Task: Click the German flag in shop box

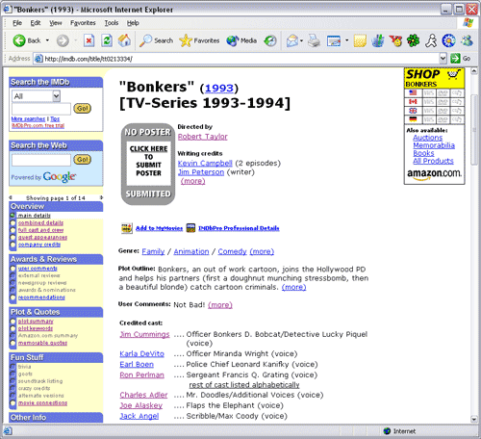Action: click(x=413, y=119)
